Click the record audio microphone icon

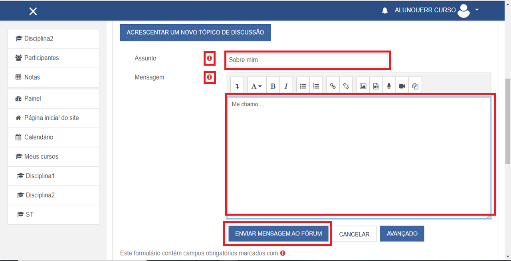point(389,86)
